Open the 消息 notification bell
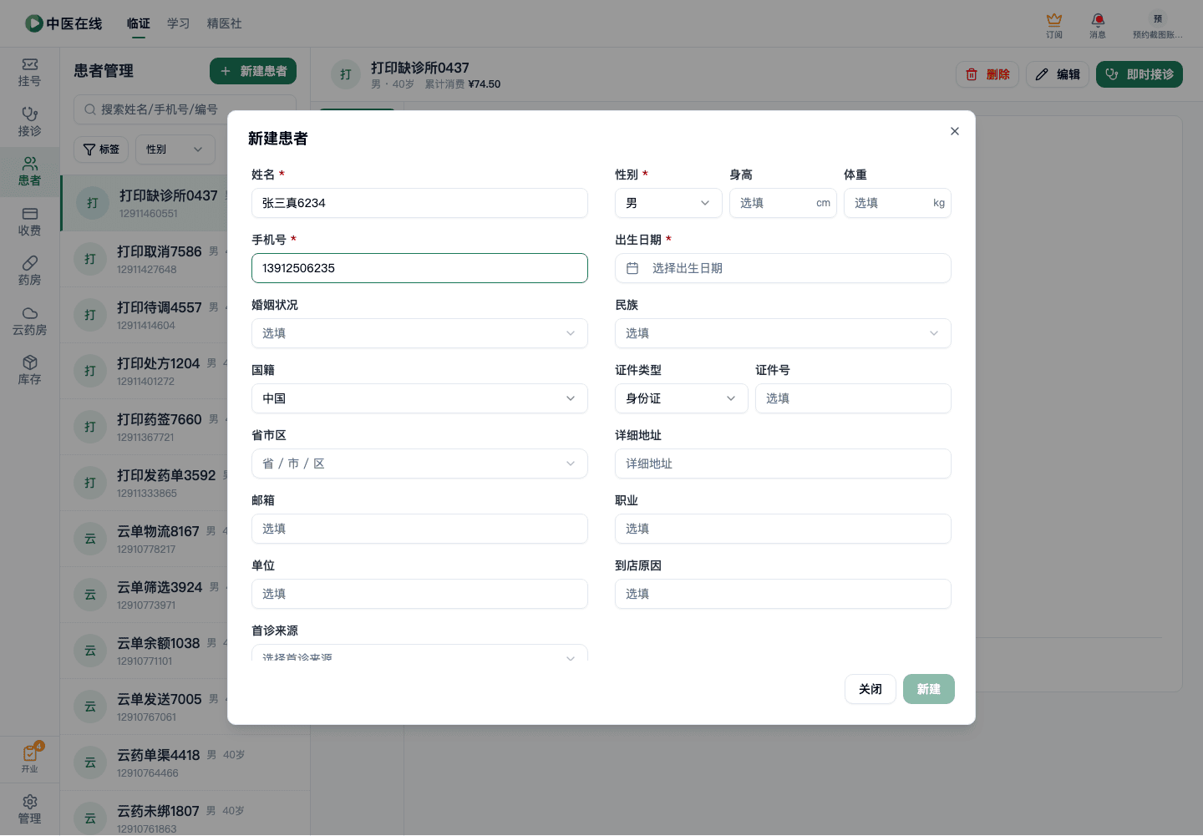Image resolution: width=1203 pixels, height=836 pixels. point(1098,25)
